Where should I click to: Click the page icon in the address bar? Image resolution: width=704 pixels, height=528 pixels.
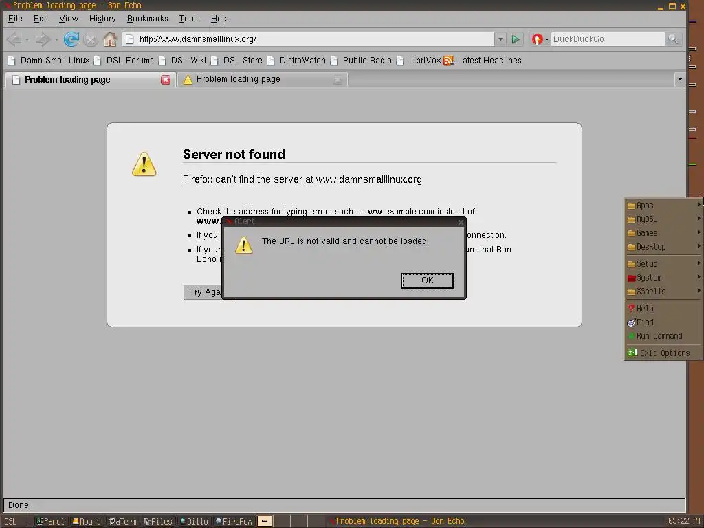tap(129, 39)
